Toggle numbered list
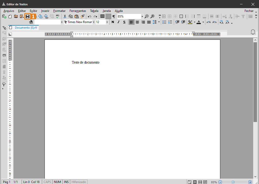The image size is (259, 184). click(x=170, y=22)
